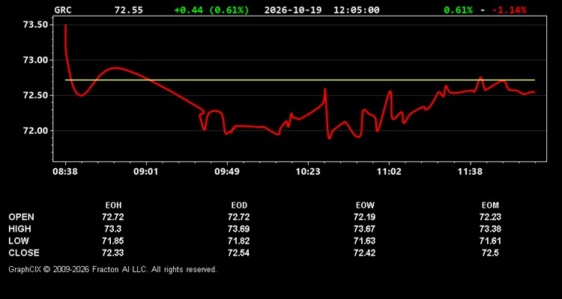Click the 09:01 time axis label
The width and height of the screenshot is (562, 299).
coord(146,172)
